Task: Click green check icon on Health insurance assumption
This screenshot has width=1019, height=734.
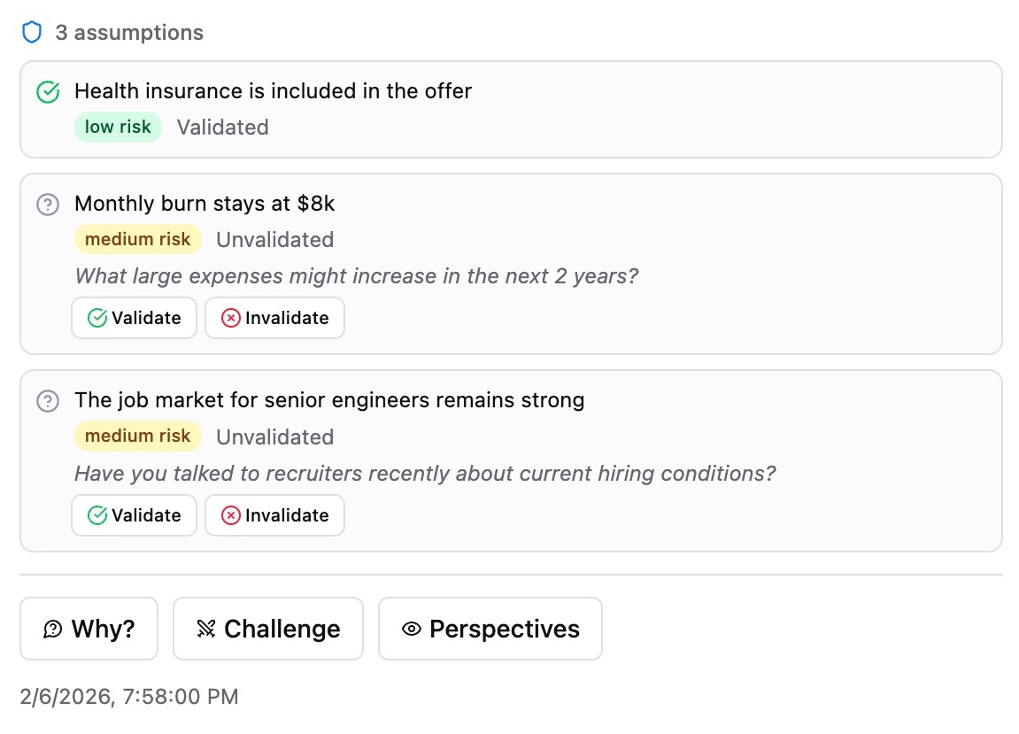Action: coord(48,92)
